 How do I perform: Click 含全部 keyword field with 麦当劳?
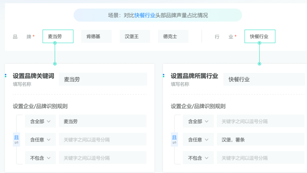pyautogui.click(x=102, y=121)
